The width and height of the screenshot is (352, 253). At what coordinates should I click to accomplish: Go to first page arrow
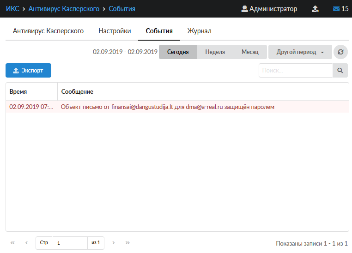[12, 243]
